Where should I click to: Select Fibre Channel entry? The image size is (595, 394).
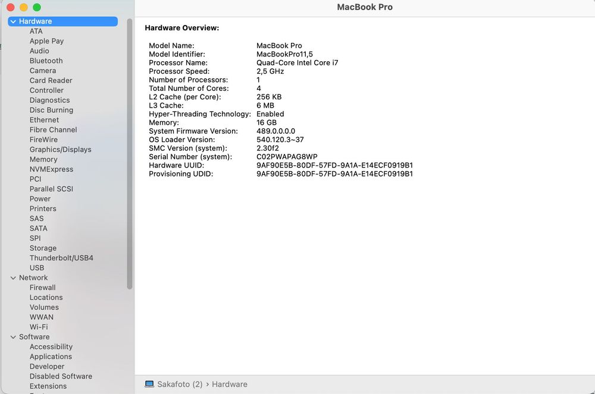tap(53, 130)
